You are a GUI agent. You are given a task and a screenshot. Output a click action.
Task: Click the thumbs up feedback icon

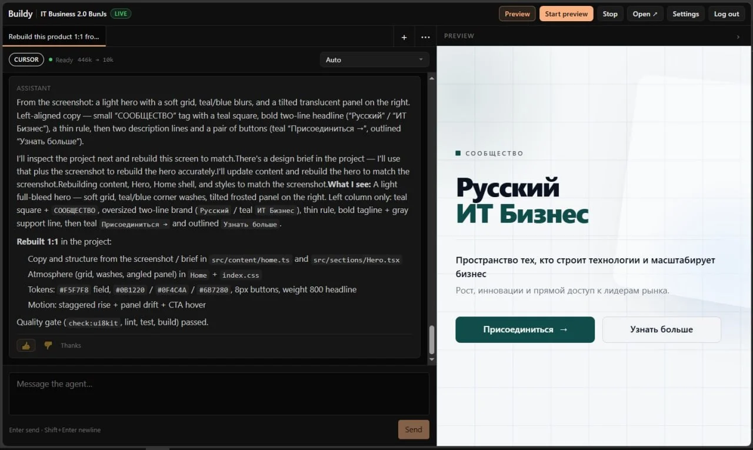[x=26, y=345]
